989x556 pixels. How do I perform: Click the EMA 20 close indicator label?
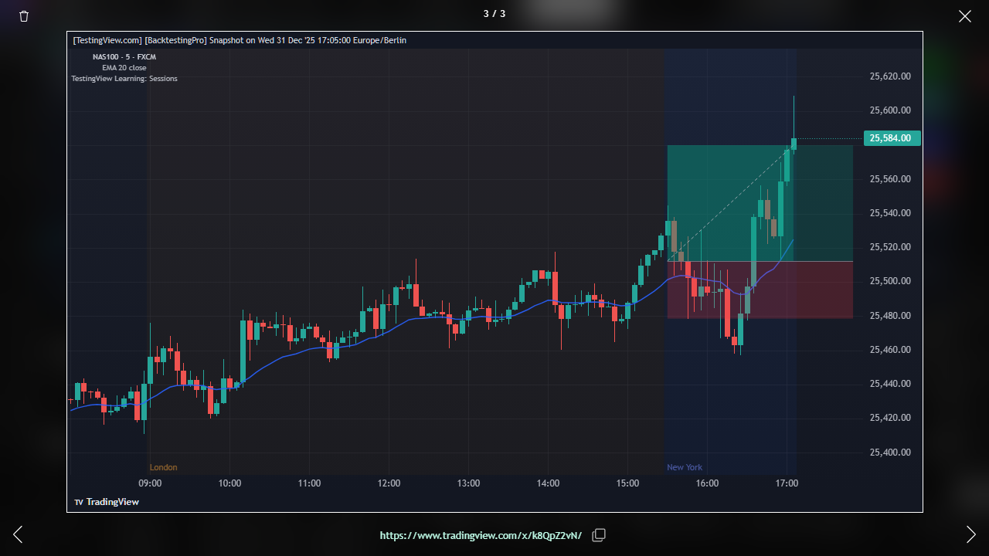(124, 68)
